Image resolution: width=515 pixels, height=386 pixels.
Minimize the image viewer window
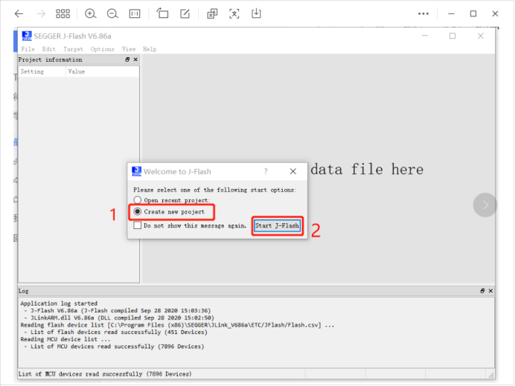pyautogui.click(x=451, y=13)
